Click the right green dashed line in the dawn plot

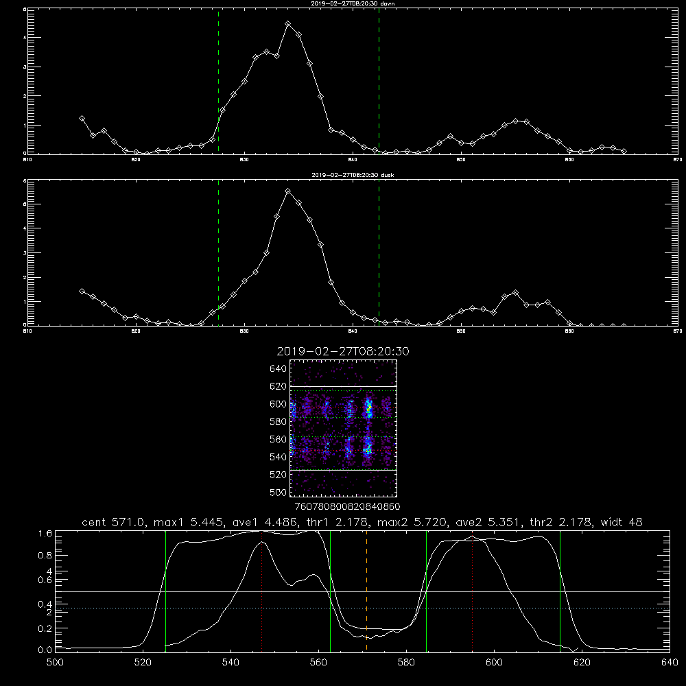379,81
